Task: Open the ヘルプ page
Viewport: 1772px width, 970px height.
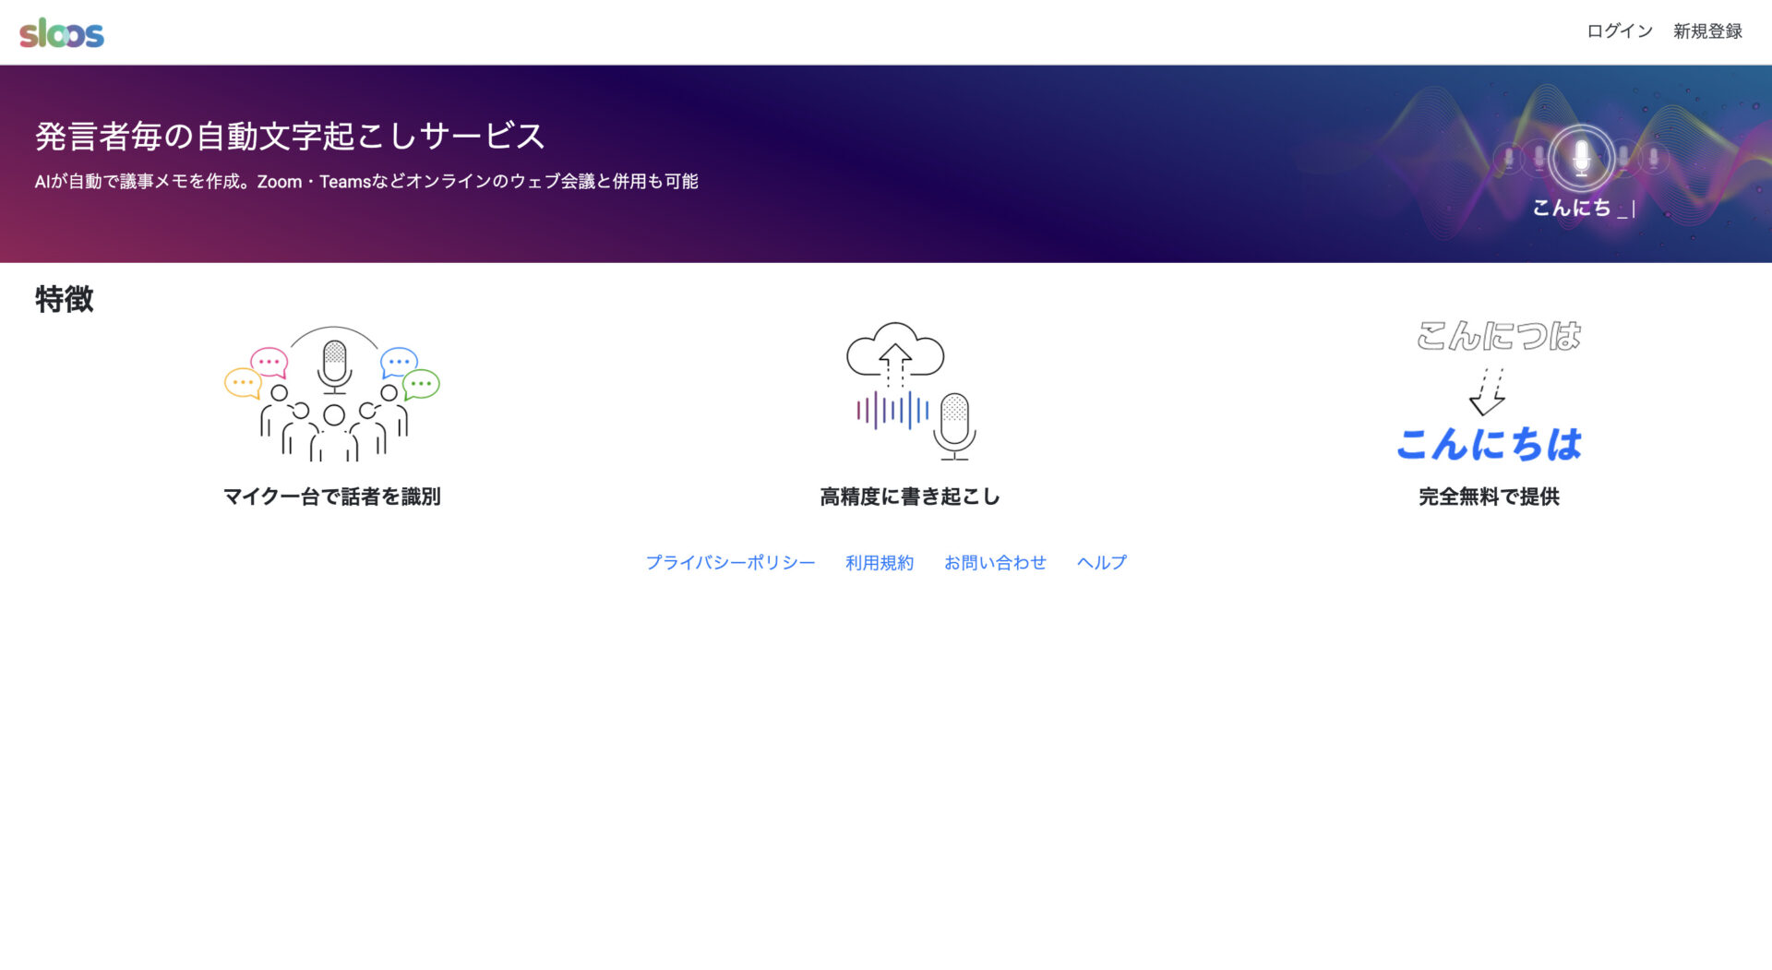Action: pyautogui.click(x=1101, y=562)
